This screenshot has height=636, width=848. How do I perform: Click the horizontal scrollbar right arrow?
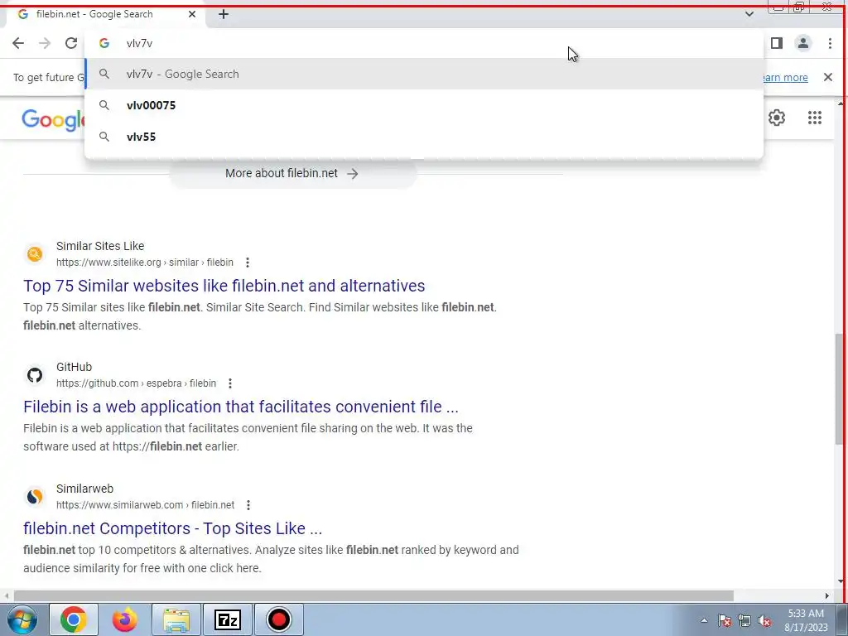(x=827, y=596)
